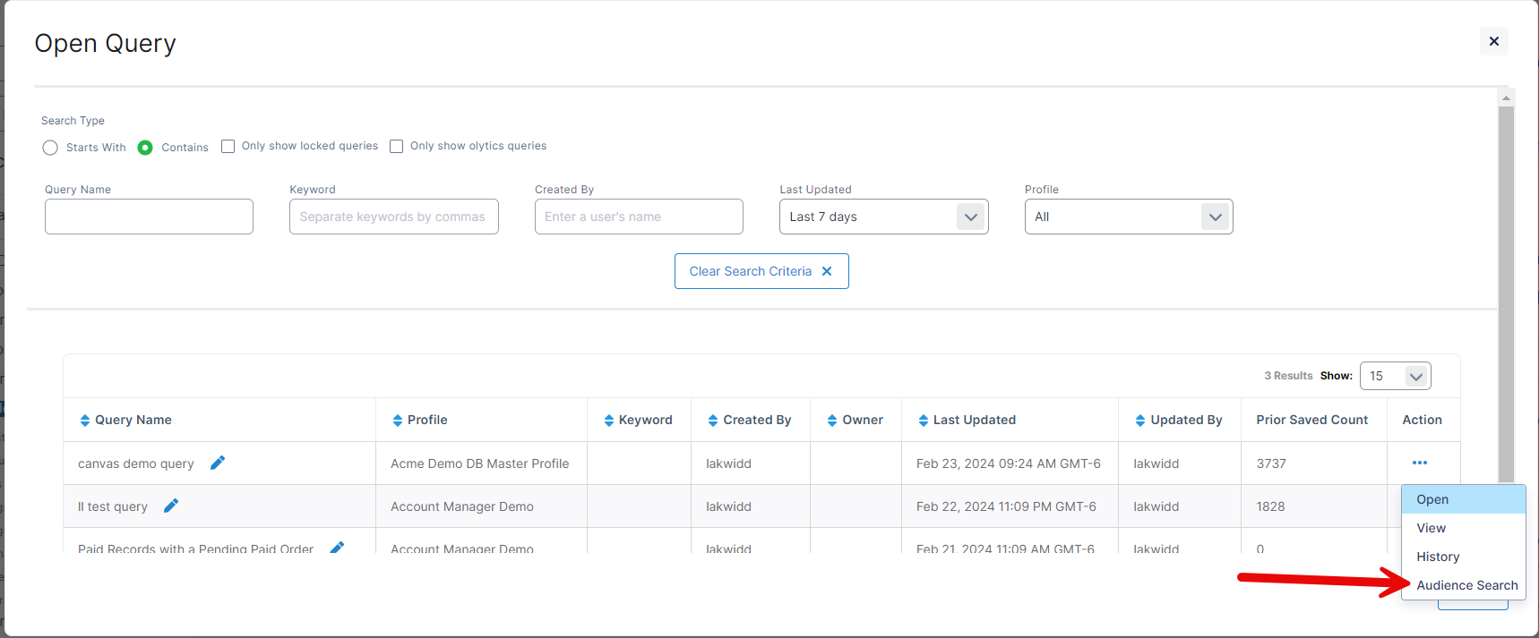Click pencil icon beside ll test query

171,506
